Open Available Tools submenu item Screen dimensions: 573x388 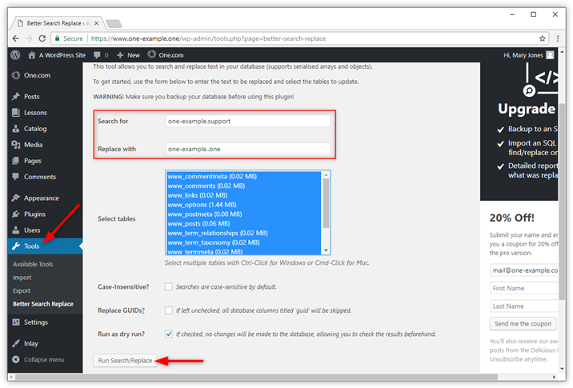tap(33, 264)
